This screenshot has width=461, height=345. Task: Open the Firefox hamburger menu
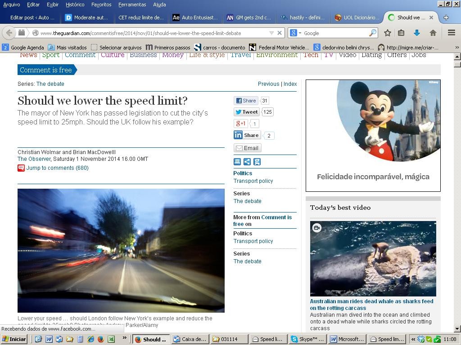pos(451,33)
